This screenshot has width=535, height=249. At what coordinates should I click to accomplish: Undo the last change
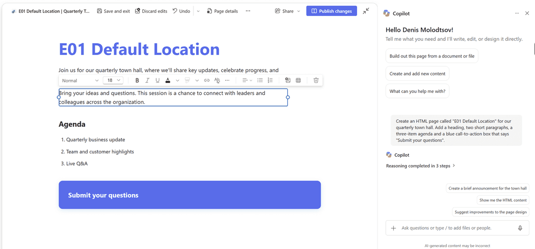(181, 11)
